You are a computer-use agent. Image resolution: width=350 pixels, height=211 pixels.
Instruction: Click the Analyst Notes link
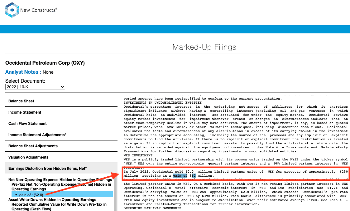click(x=22, y=72)
